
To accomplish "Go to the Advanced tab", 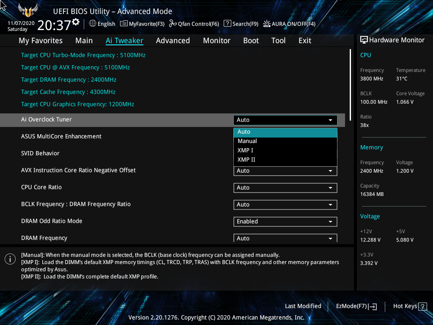I will pyautogui.click(x=173, y=41).
